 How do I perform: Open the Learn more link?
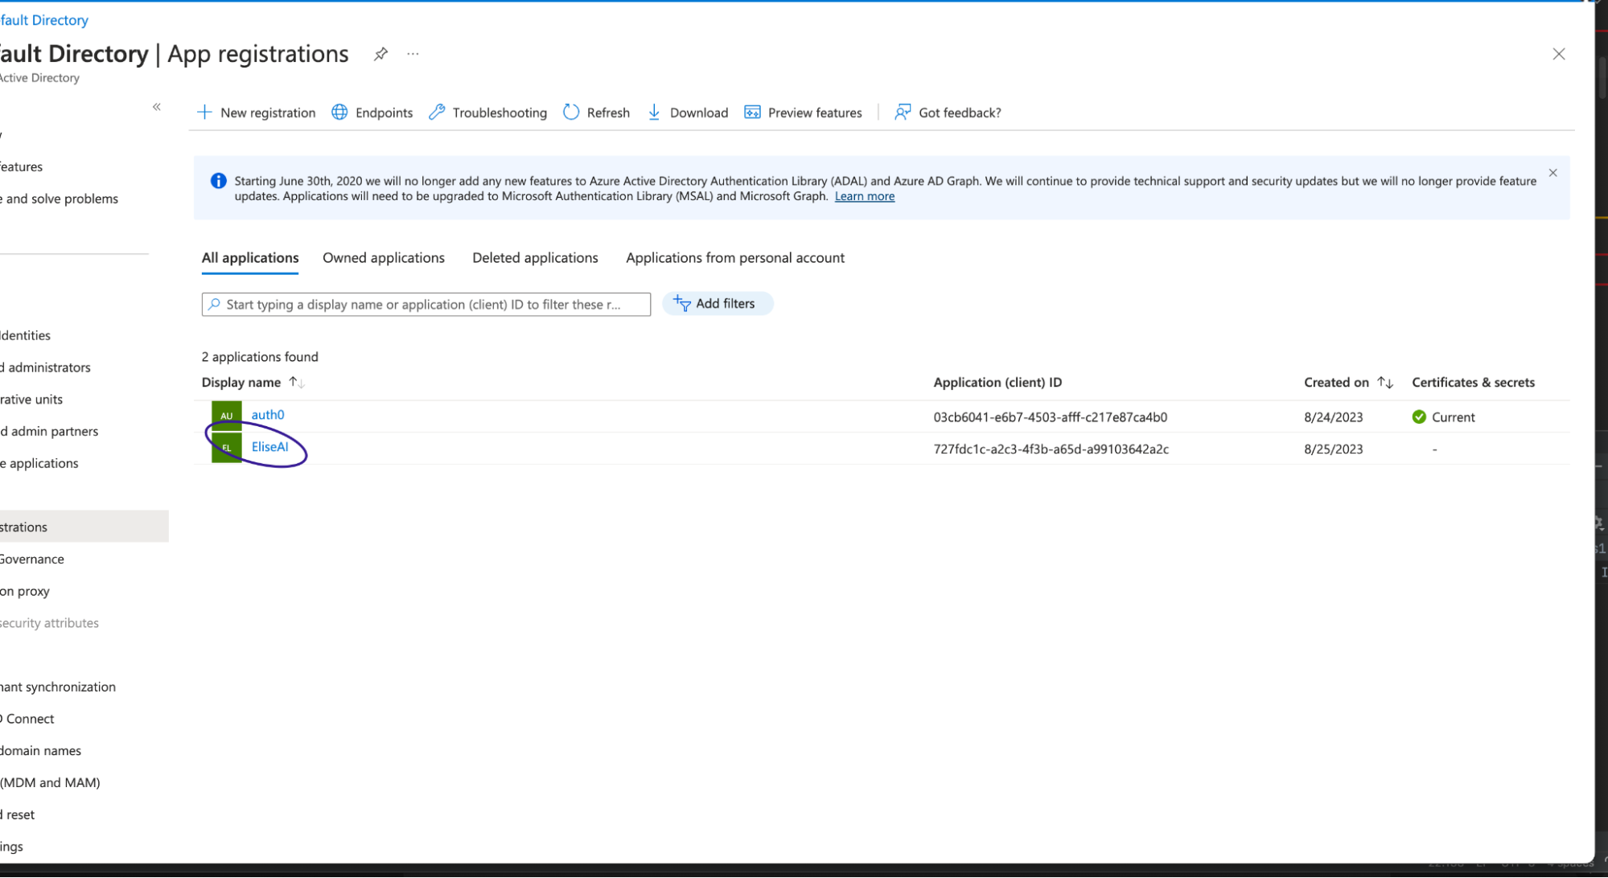pos(864,196)
